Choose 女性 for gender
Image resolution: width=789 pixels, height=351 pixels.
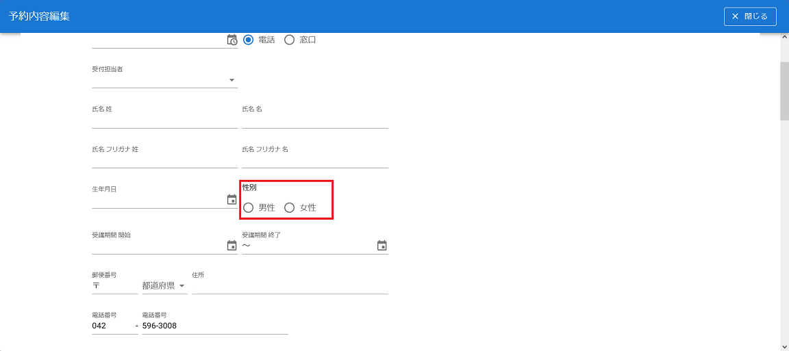point(289,207)
